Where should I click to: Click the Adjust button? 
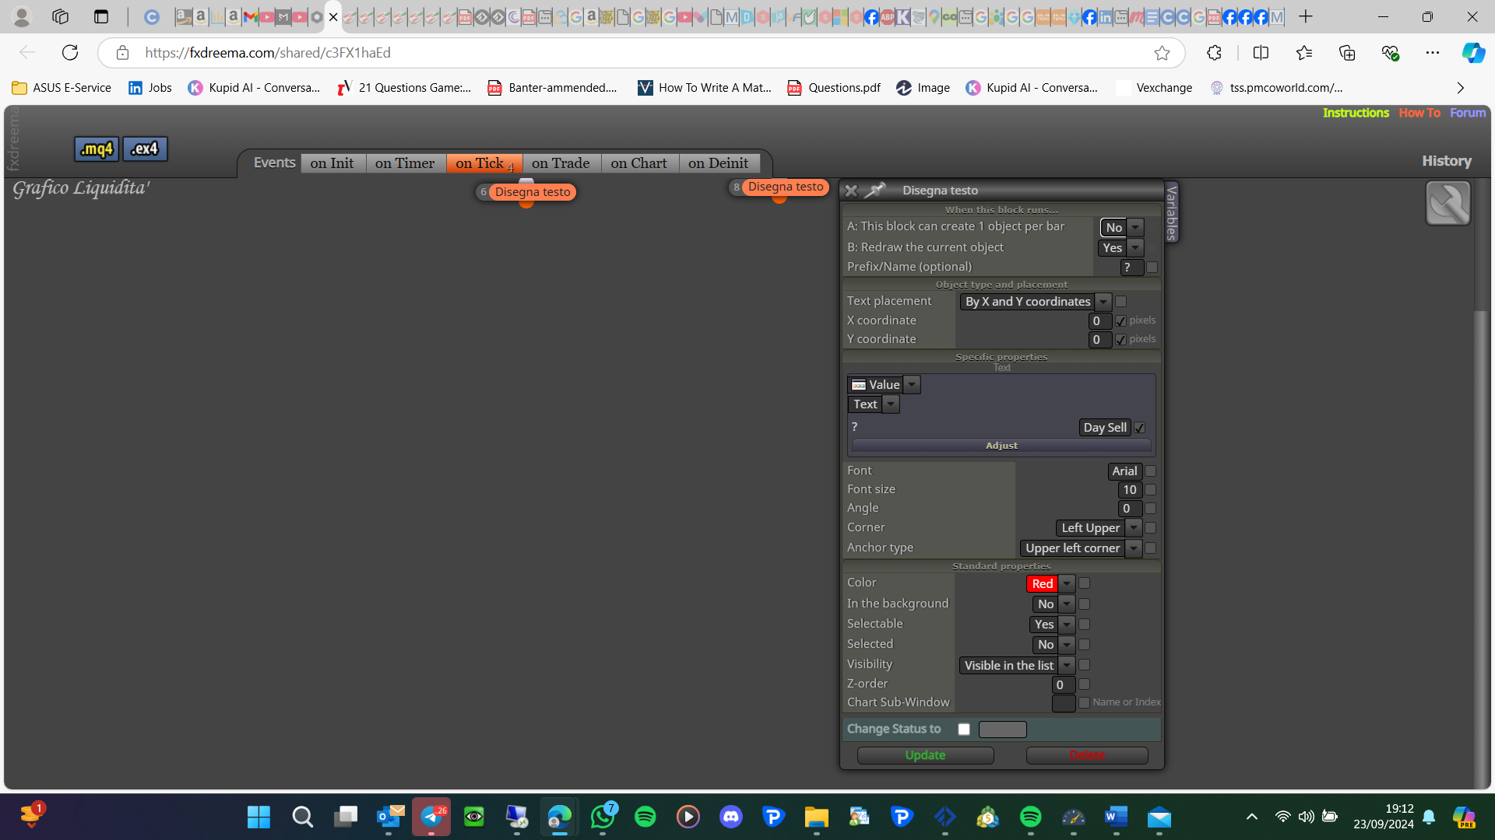click(1001, 446)
